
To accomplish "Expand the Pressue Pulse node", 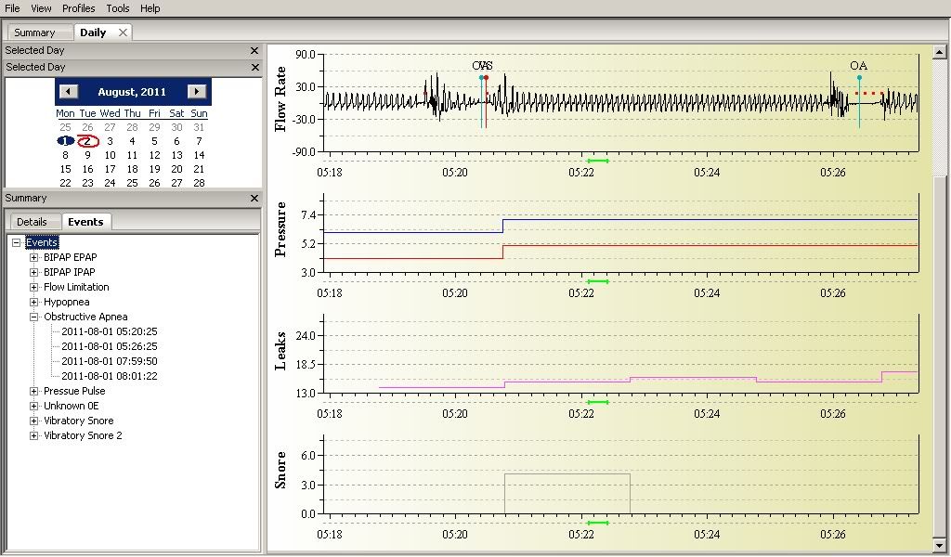I will pyautogui.click(x=34, y=391).
